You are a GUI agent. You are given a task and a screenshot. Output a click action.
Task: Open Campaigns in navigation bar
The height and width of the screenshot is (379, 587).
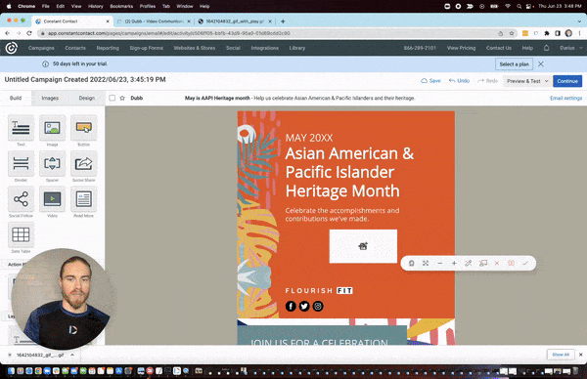[x=41, y=48]
